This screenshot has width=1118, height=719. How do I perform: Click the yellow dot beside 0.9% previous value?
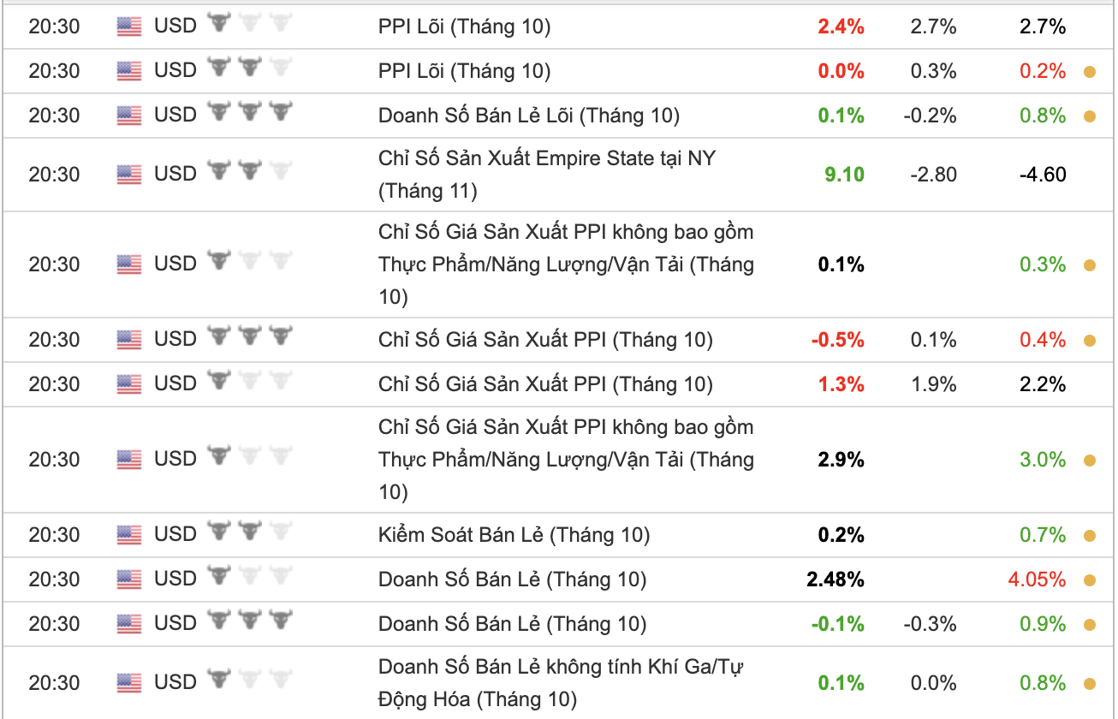click(x=1090, y=625)
